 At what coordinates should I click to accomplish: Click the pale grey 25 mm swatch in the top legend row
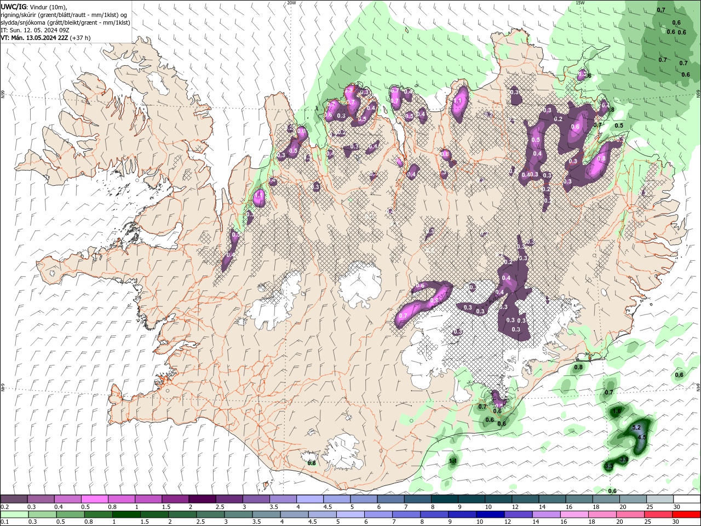click(659, 499)
